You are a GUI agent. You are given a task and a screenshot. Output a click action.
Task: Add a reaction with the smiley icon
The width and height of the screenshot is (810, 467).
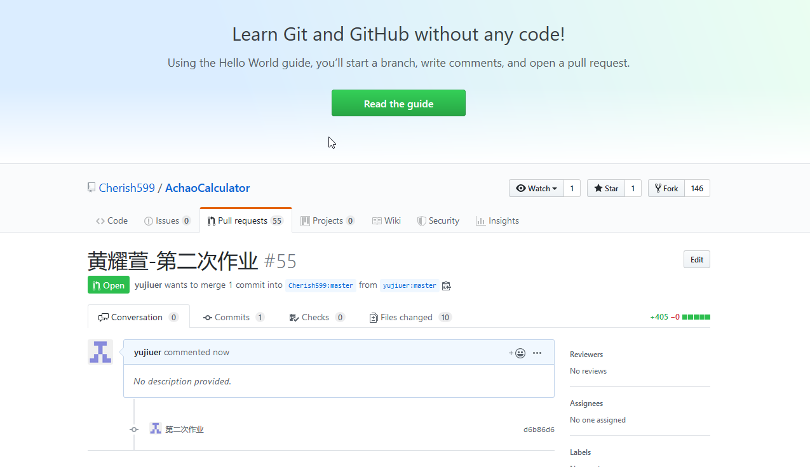[x=517, y=353]
